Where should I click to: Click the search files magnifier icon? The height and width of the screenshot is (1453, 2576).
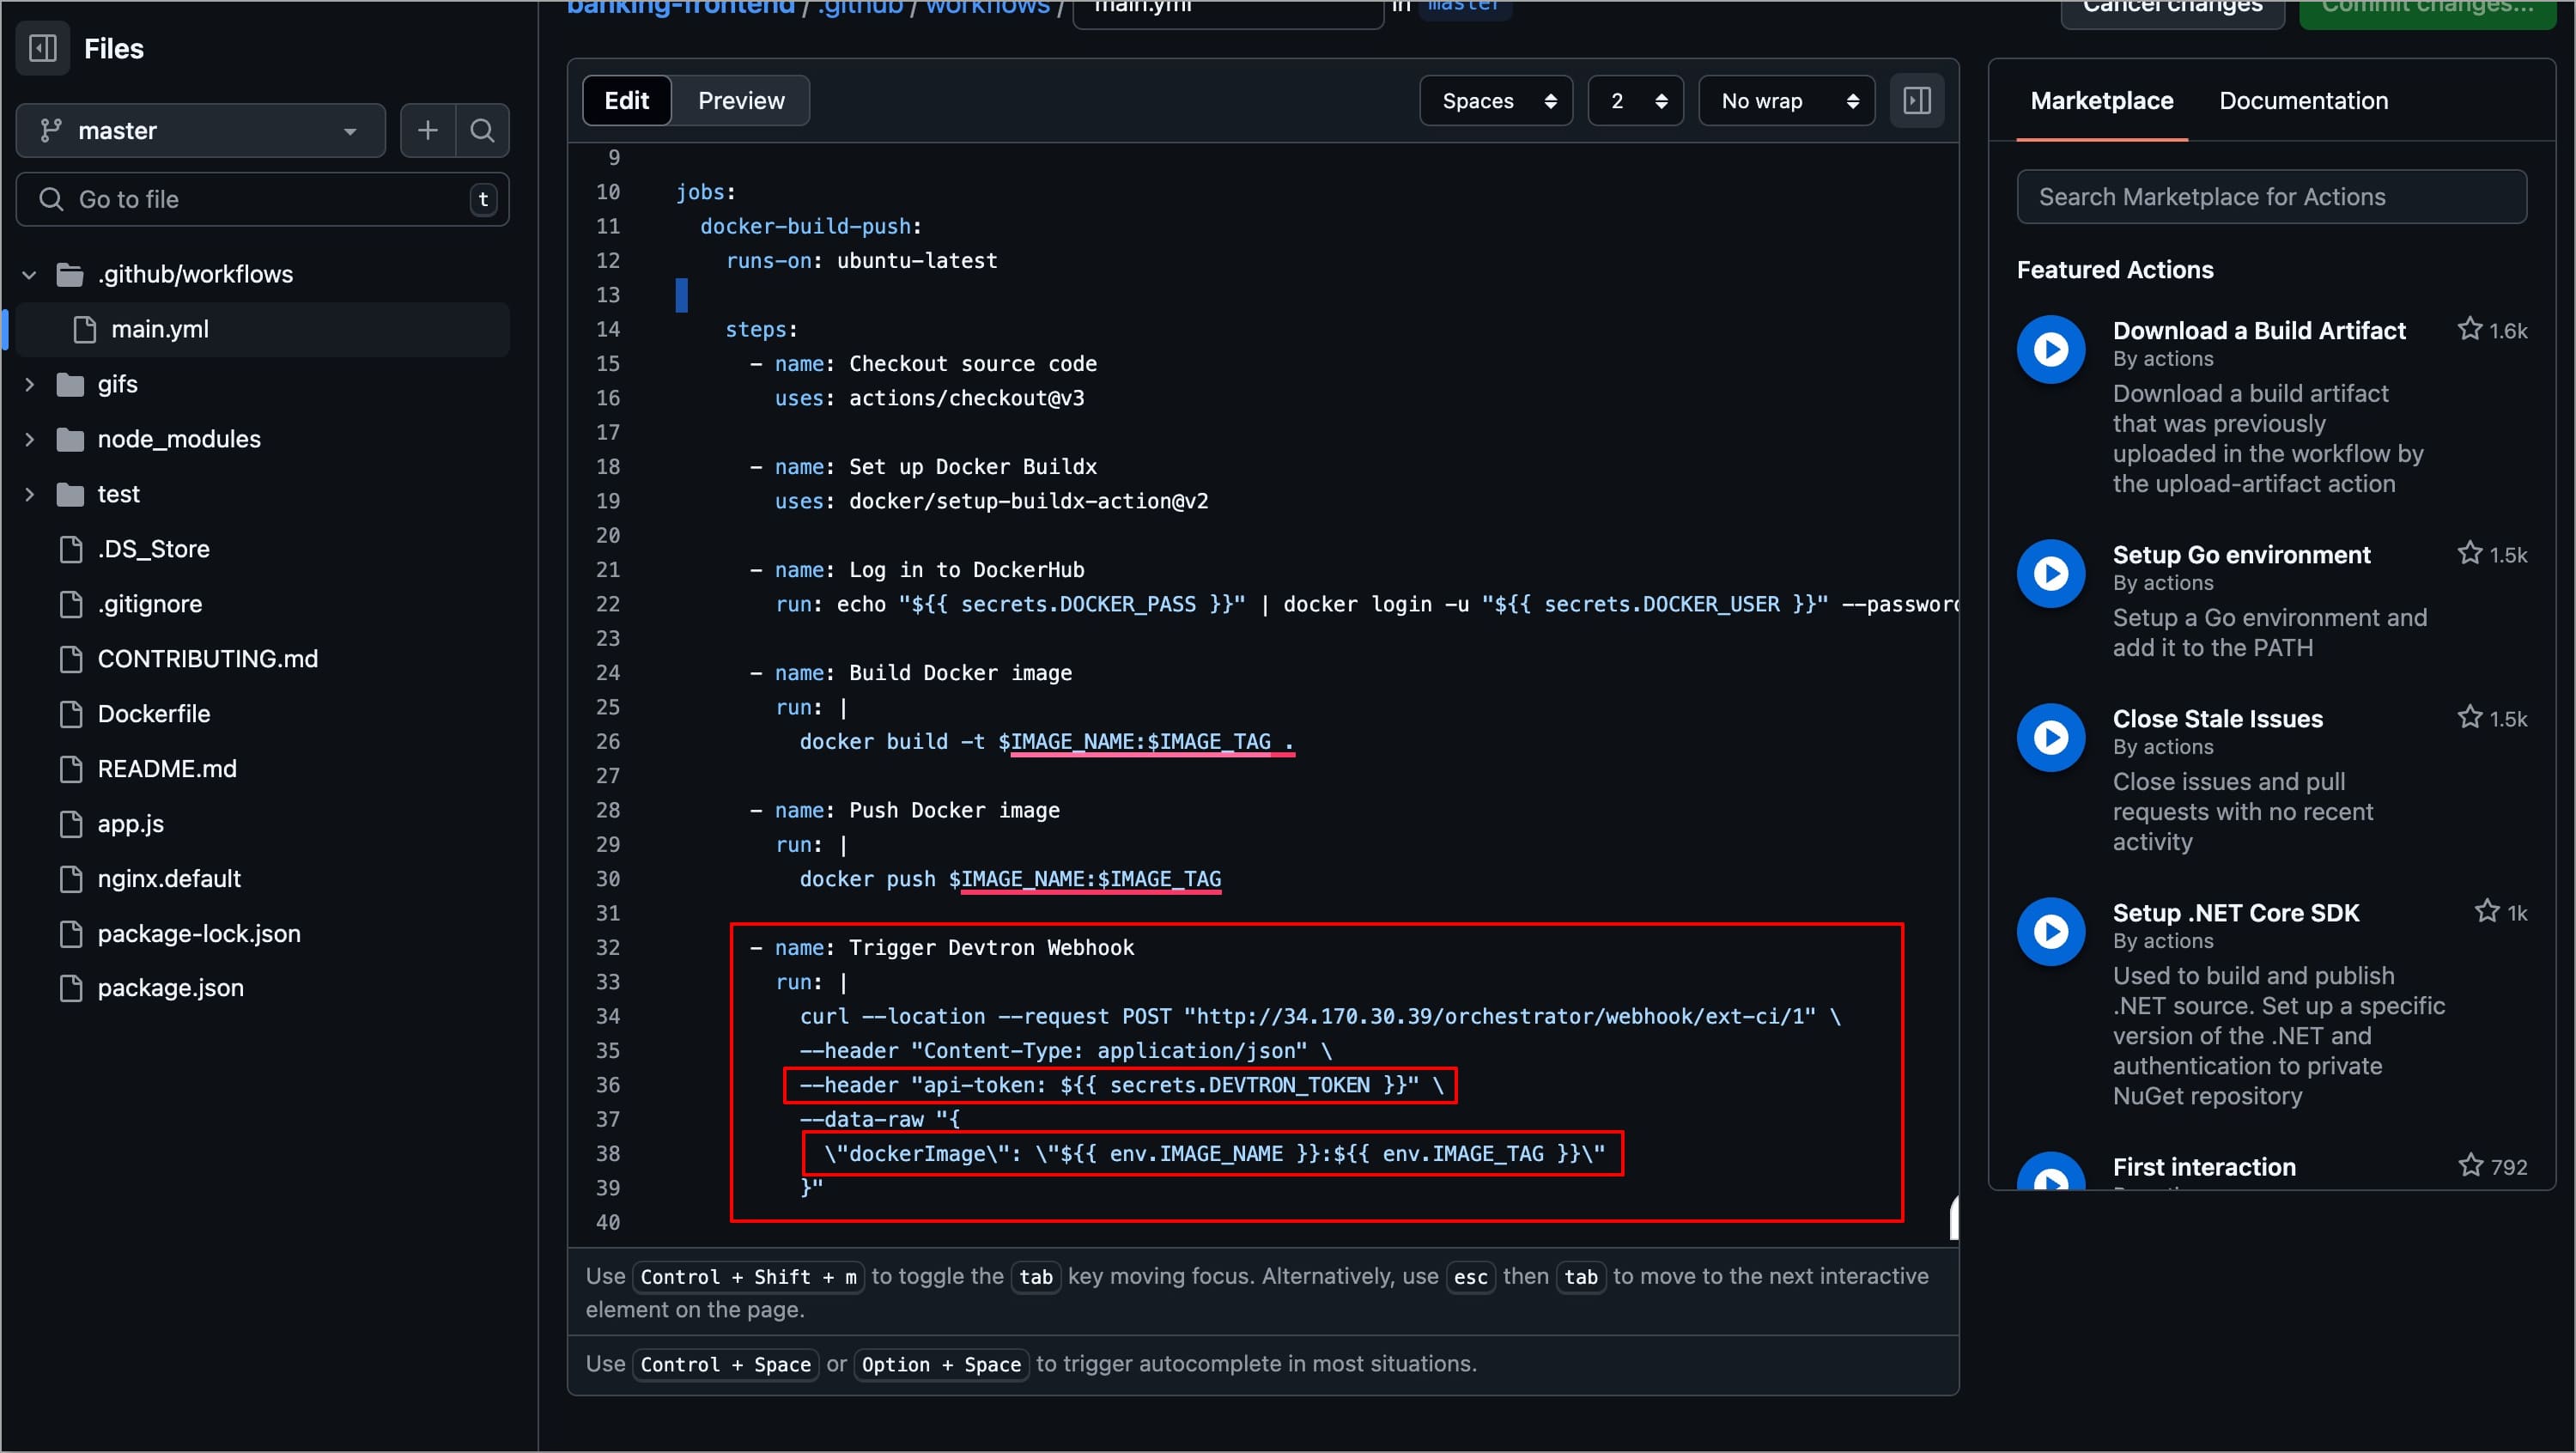482,130
